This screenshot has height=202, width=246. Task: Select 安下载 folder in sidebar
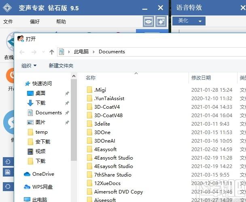click(x=39, y=142)
